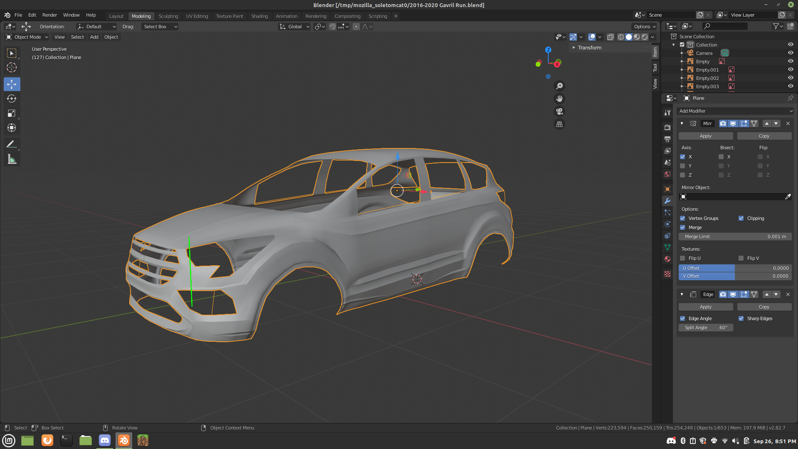The width and height of the screenshot is (798, 449).
Task: Switch perspective/orthographic grid gizmo icon
Action: [559, 124]
